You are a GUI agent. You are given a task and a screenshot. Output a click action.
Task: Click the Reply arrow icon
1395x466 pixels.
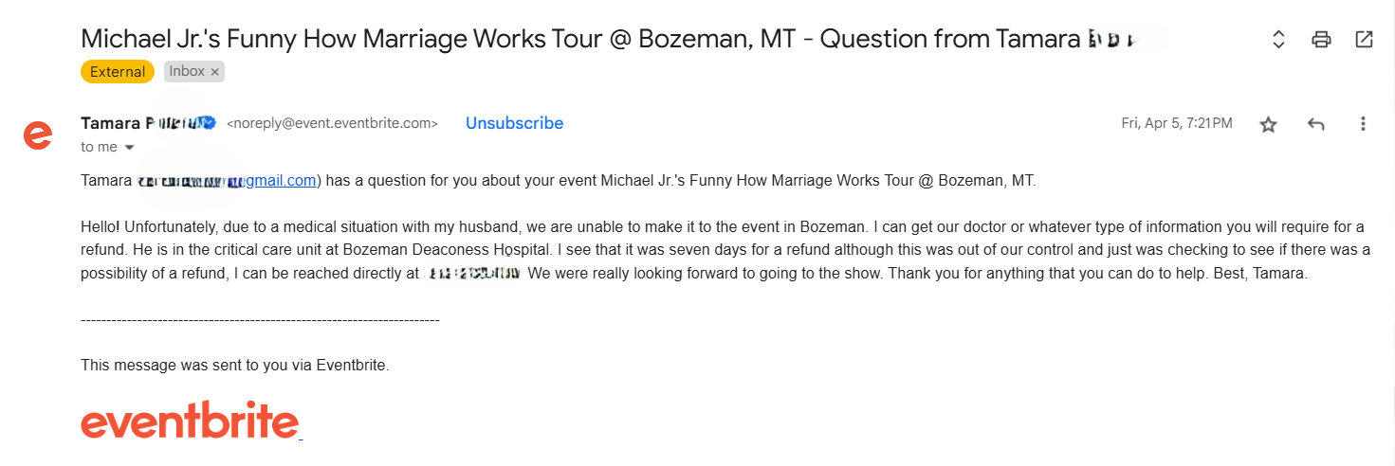(1315, 124)
